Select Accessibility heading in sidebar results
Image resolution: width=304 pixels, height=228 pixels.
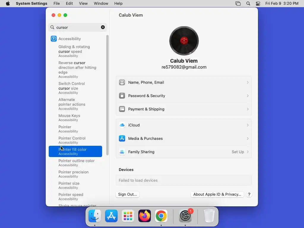pyautogui.click(x=69, y=39)
